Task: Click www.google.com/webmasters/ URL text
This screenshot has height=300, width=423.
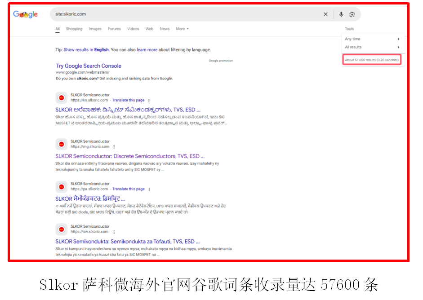Action: pyautogui.click(x=83, y=72)
